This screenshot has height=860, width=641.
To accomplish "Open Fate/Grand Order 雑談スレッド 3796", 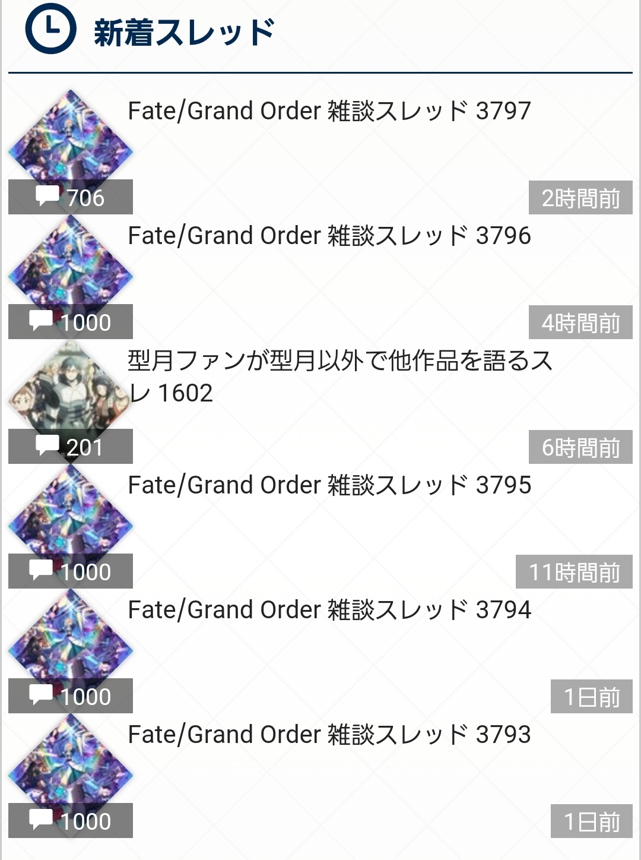I will [329, 236].
